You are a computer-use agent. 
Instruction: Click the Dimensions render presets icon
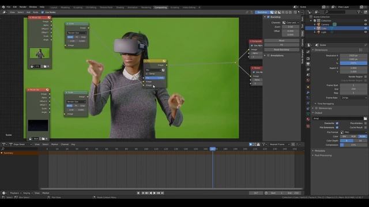(x=361, y=50)
